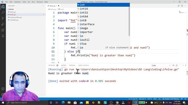Click the Run Code play button
Image resolution: width=188 pixels, height=105 pixels.
[x=179, y=6]
